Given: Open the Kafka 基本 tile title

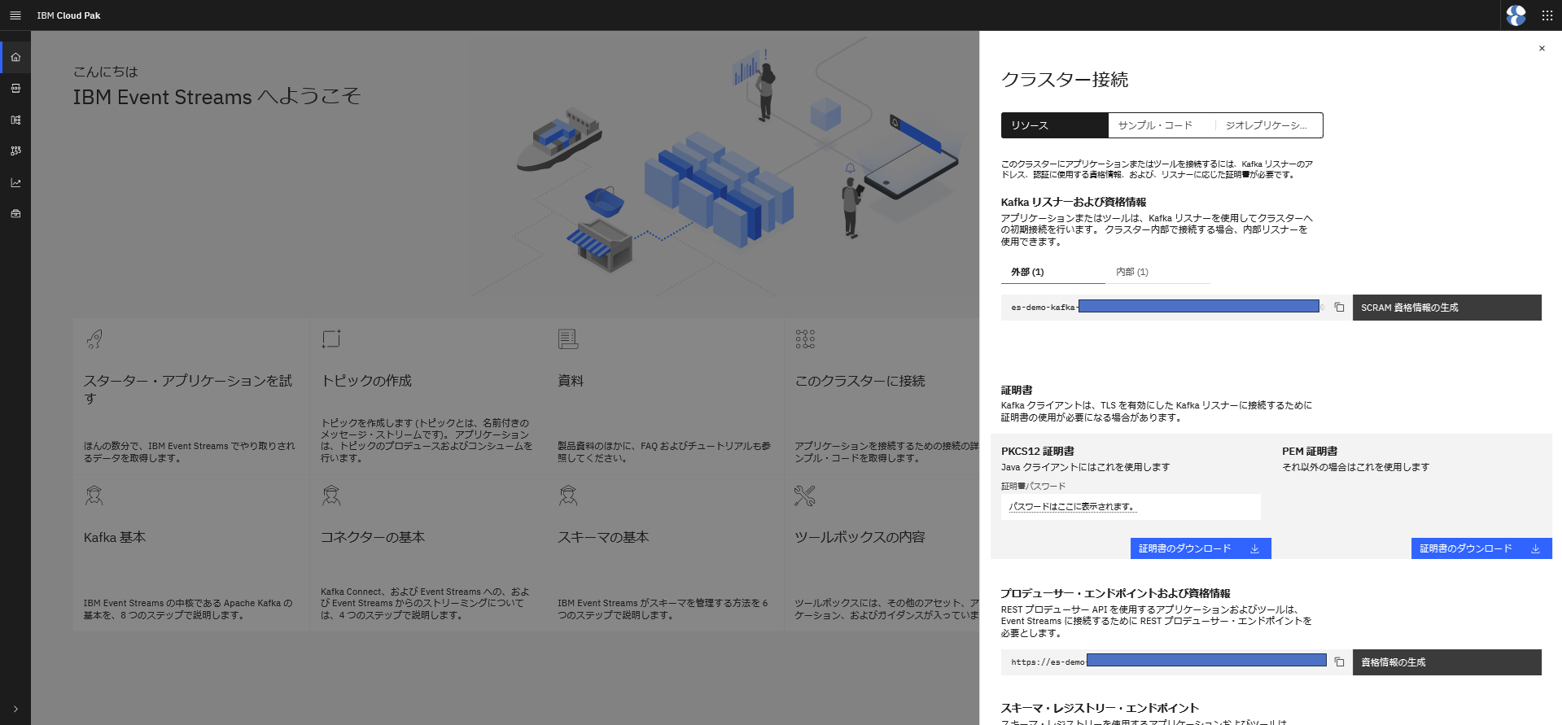Looking at the screenshot, I should tap(115, 537).
